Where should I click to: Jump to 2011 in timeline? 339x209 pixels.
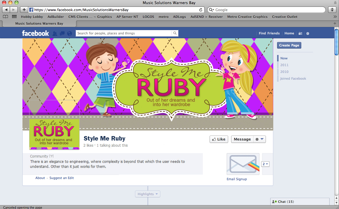284,65
